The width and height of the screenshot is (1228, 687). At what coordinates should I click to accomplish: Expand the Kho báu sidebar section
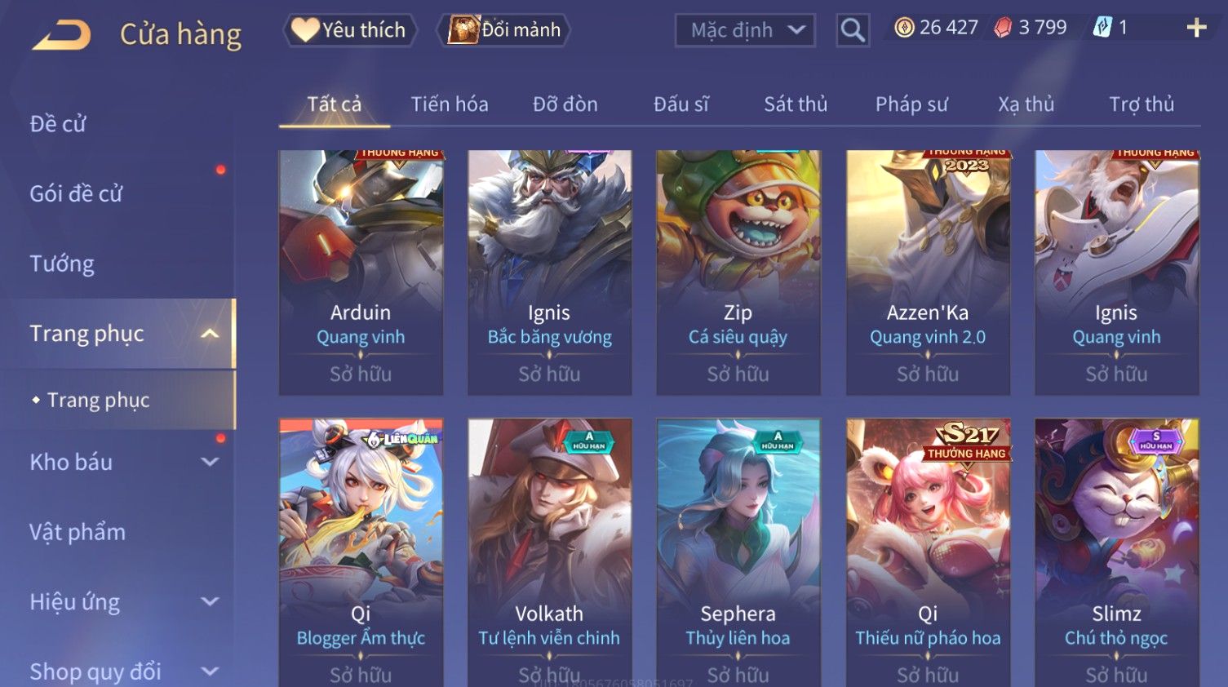(210, 462)
